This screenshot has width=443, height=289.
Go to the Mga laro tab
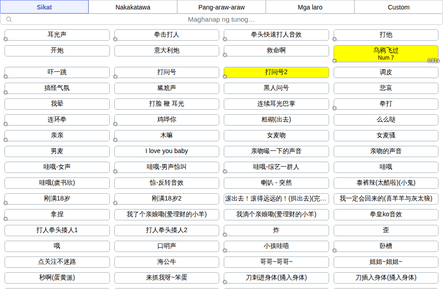point(310,7)
